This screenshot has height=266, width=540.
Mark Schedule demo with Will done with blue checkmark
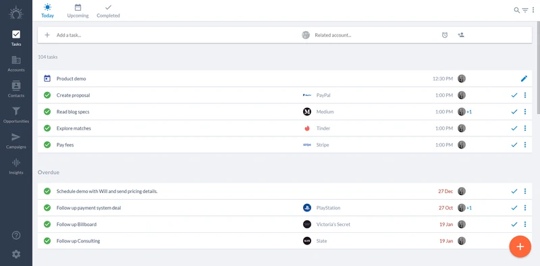(x=514, y=191)
